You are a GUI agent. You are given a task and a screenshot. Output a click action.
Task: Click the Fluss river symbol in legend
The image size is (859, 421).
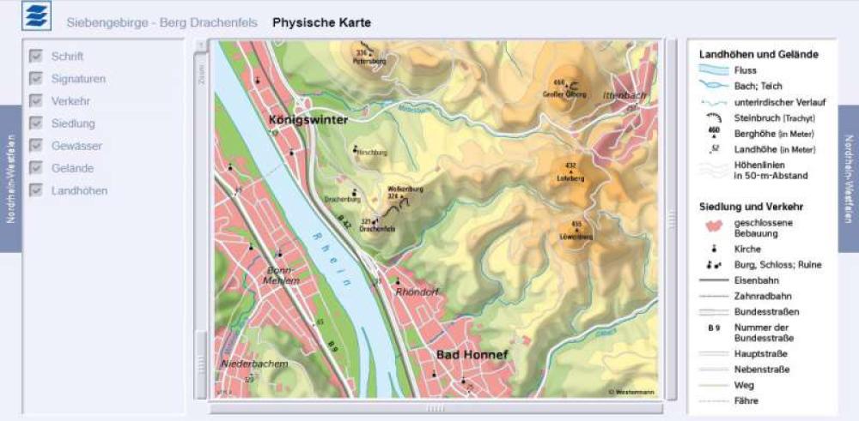point(714,70)
